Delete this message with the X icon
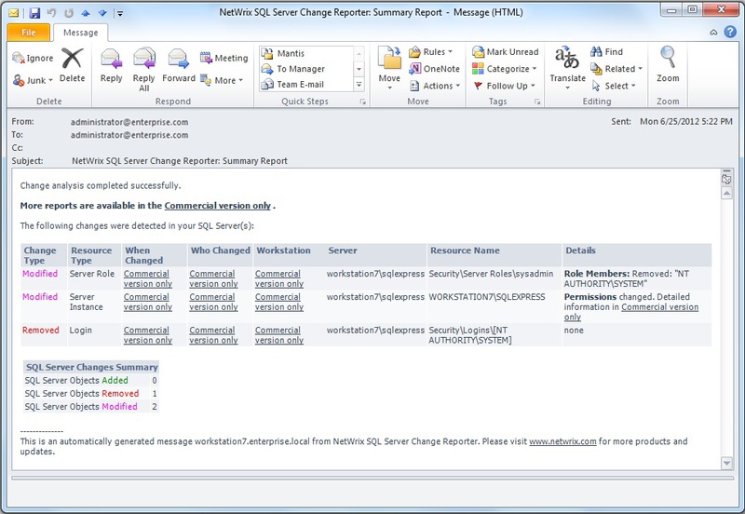 click(73, 65)
